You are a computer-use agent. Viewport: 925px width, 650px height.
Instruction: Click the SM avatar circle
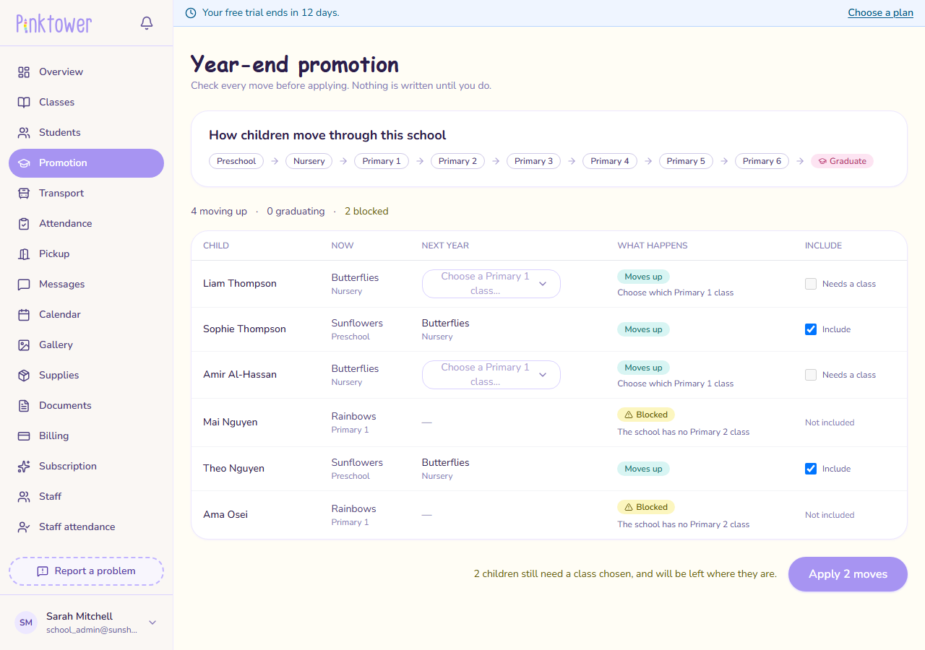click(x=26, y=623)
